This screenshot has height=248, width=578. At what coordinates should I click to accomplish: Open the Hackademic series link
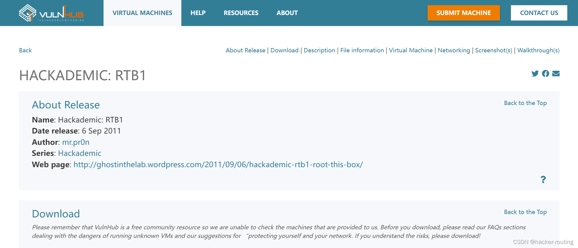(x=80, y=153)
